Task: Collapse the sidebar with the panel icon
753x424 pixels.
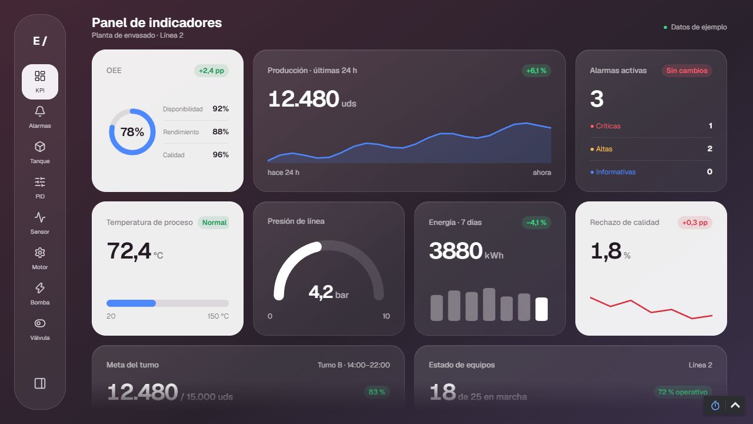Action: (40, 383)
